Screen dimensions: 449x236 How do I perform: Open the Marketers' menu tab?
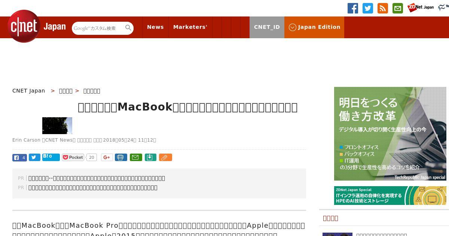[190, 27]
